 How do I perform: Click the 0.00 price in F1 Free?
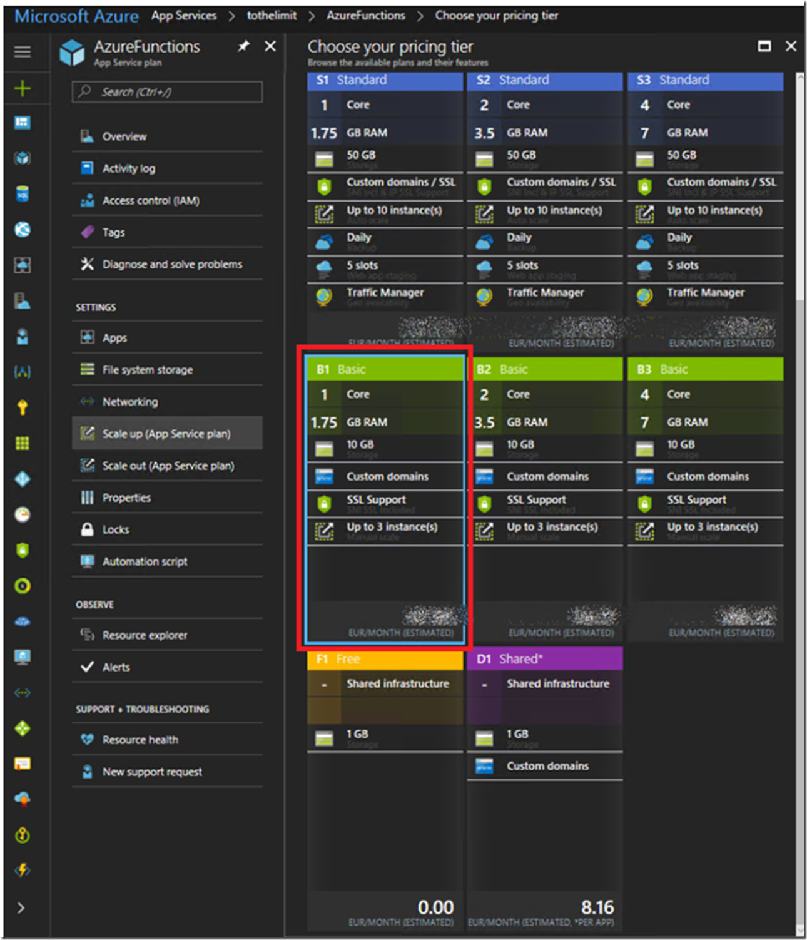pyautogui.click(x=435, y=907)
